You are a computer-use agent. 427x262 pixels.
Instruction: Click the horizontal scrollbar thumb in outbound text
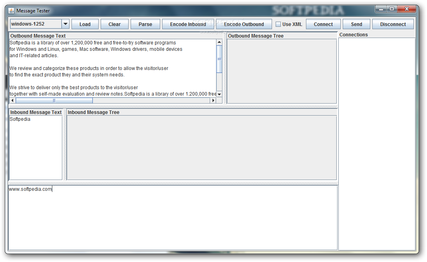tap(54, 100)
